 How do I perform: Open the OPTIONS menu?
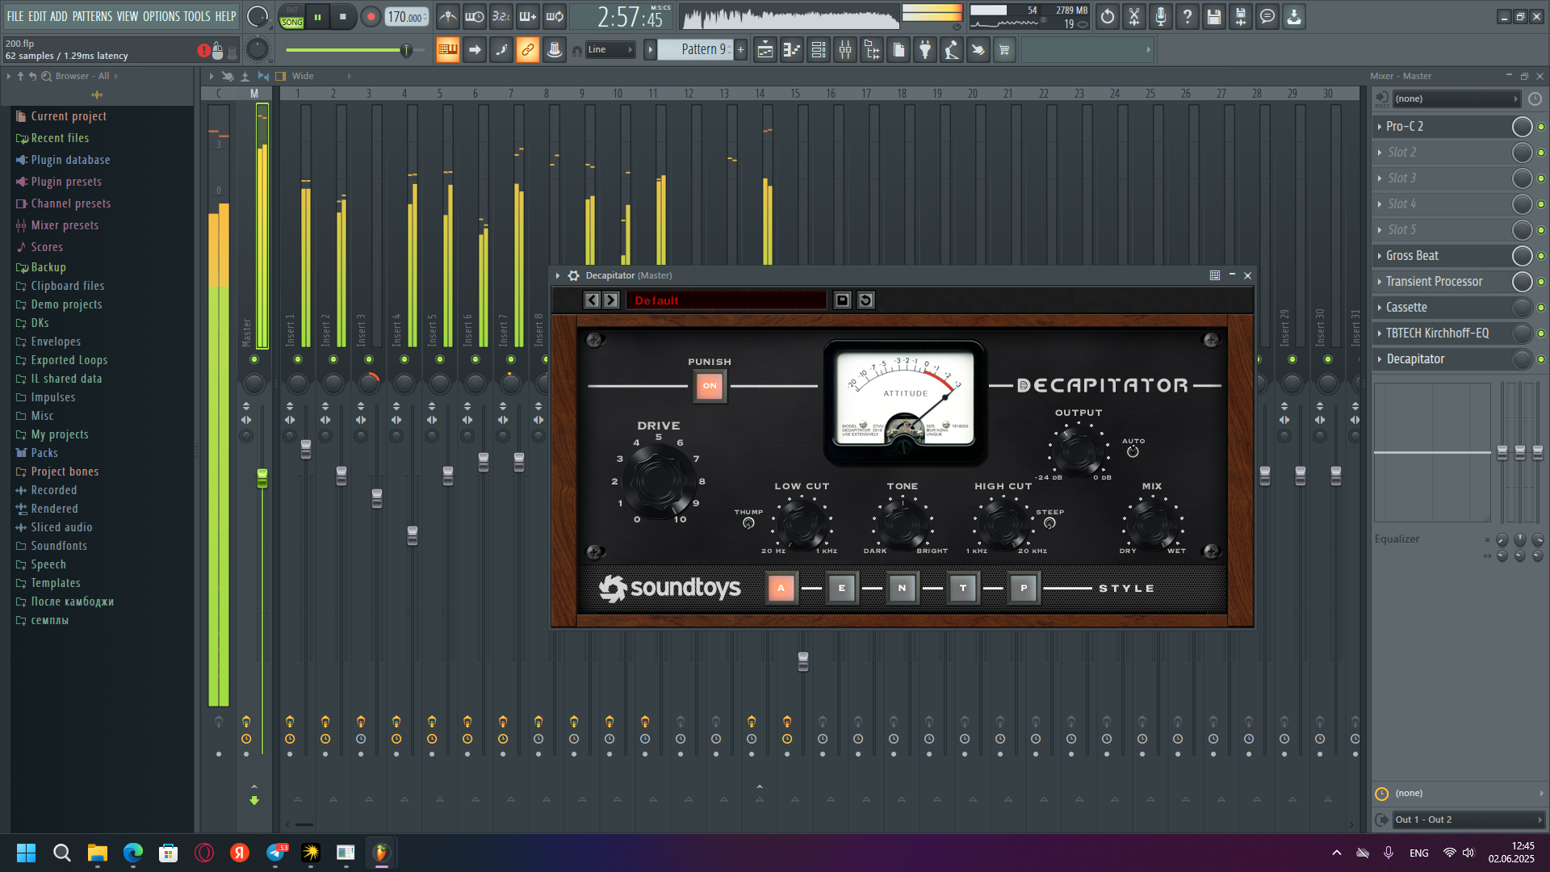[161, 16]
